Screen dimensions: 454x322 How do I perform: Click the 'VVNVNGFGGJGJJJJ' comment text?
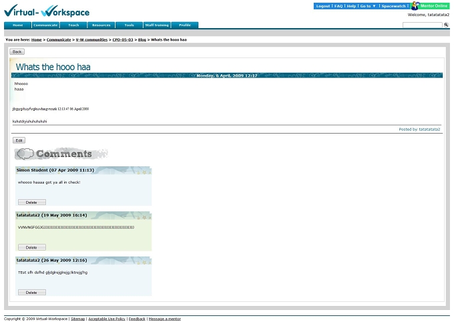click(76, 227)
